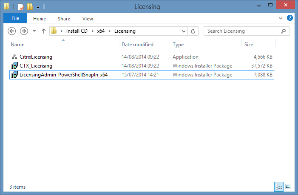Open the File menu tab
Screen dimensions: 298x195
(x=15, y=18)
